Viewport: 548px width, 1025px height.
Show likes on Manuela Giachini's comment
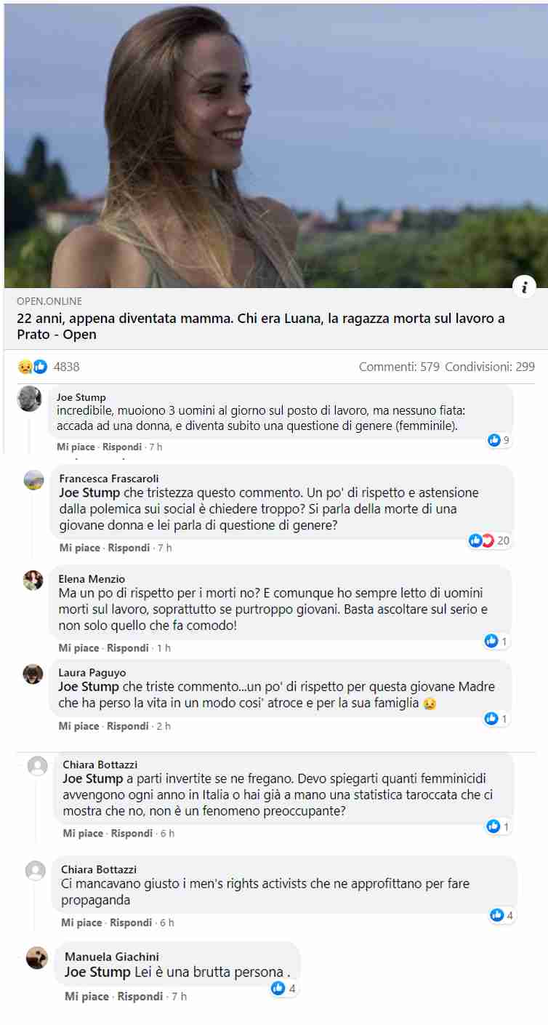click(283, 989)
